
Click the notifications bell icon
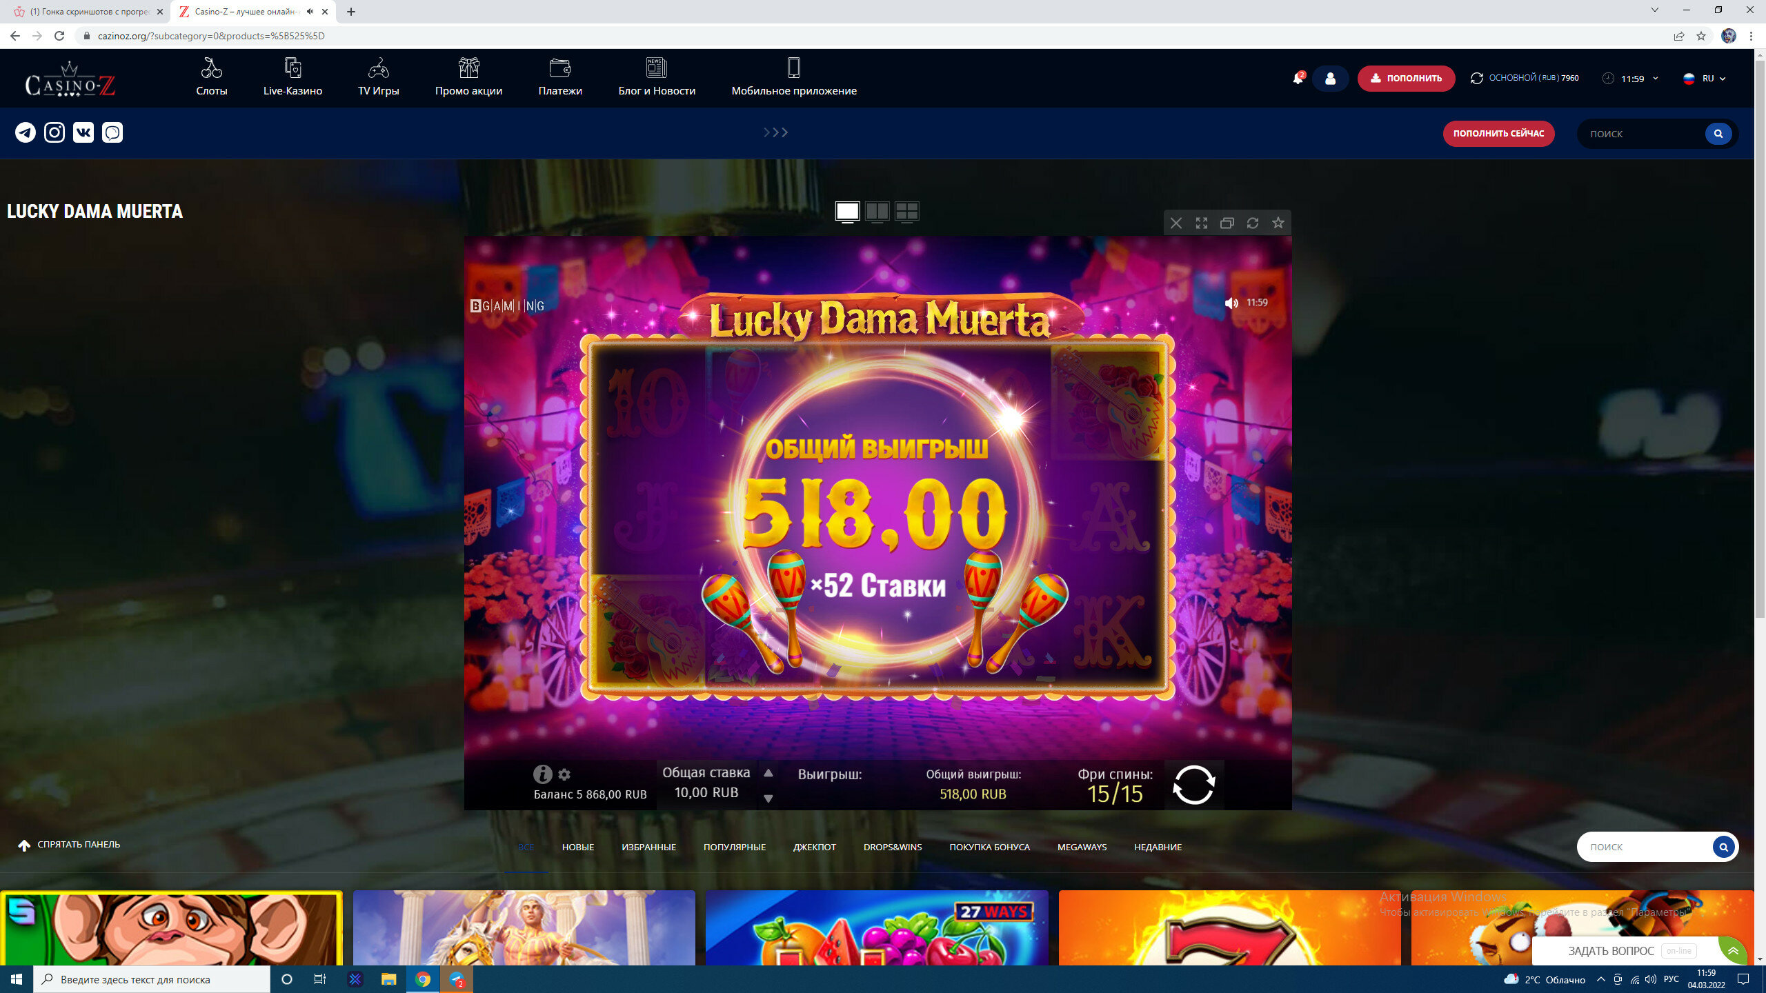(x=1297, y=79)
